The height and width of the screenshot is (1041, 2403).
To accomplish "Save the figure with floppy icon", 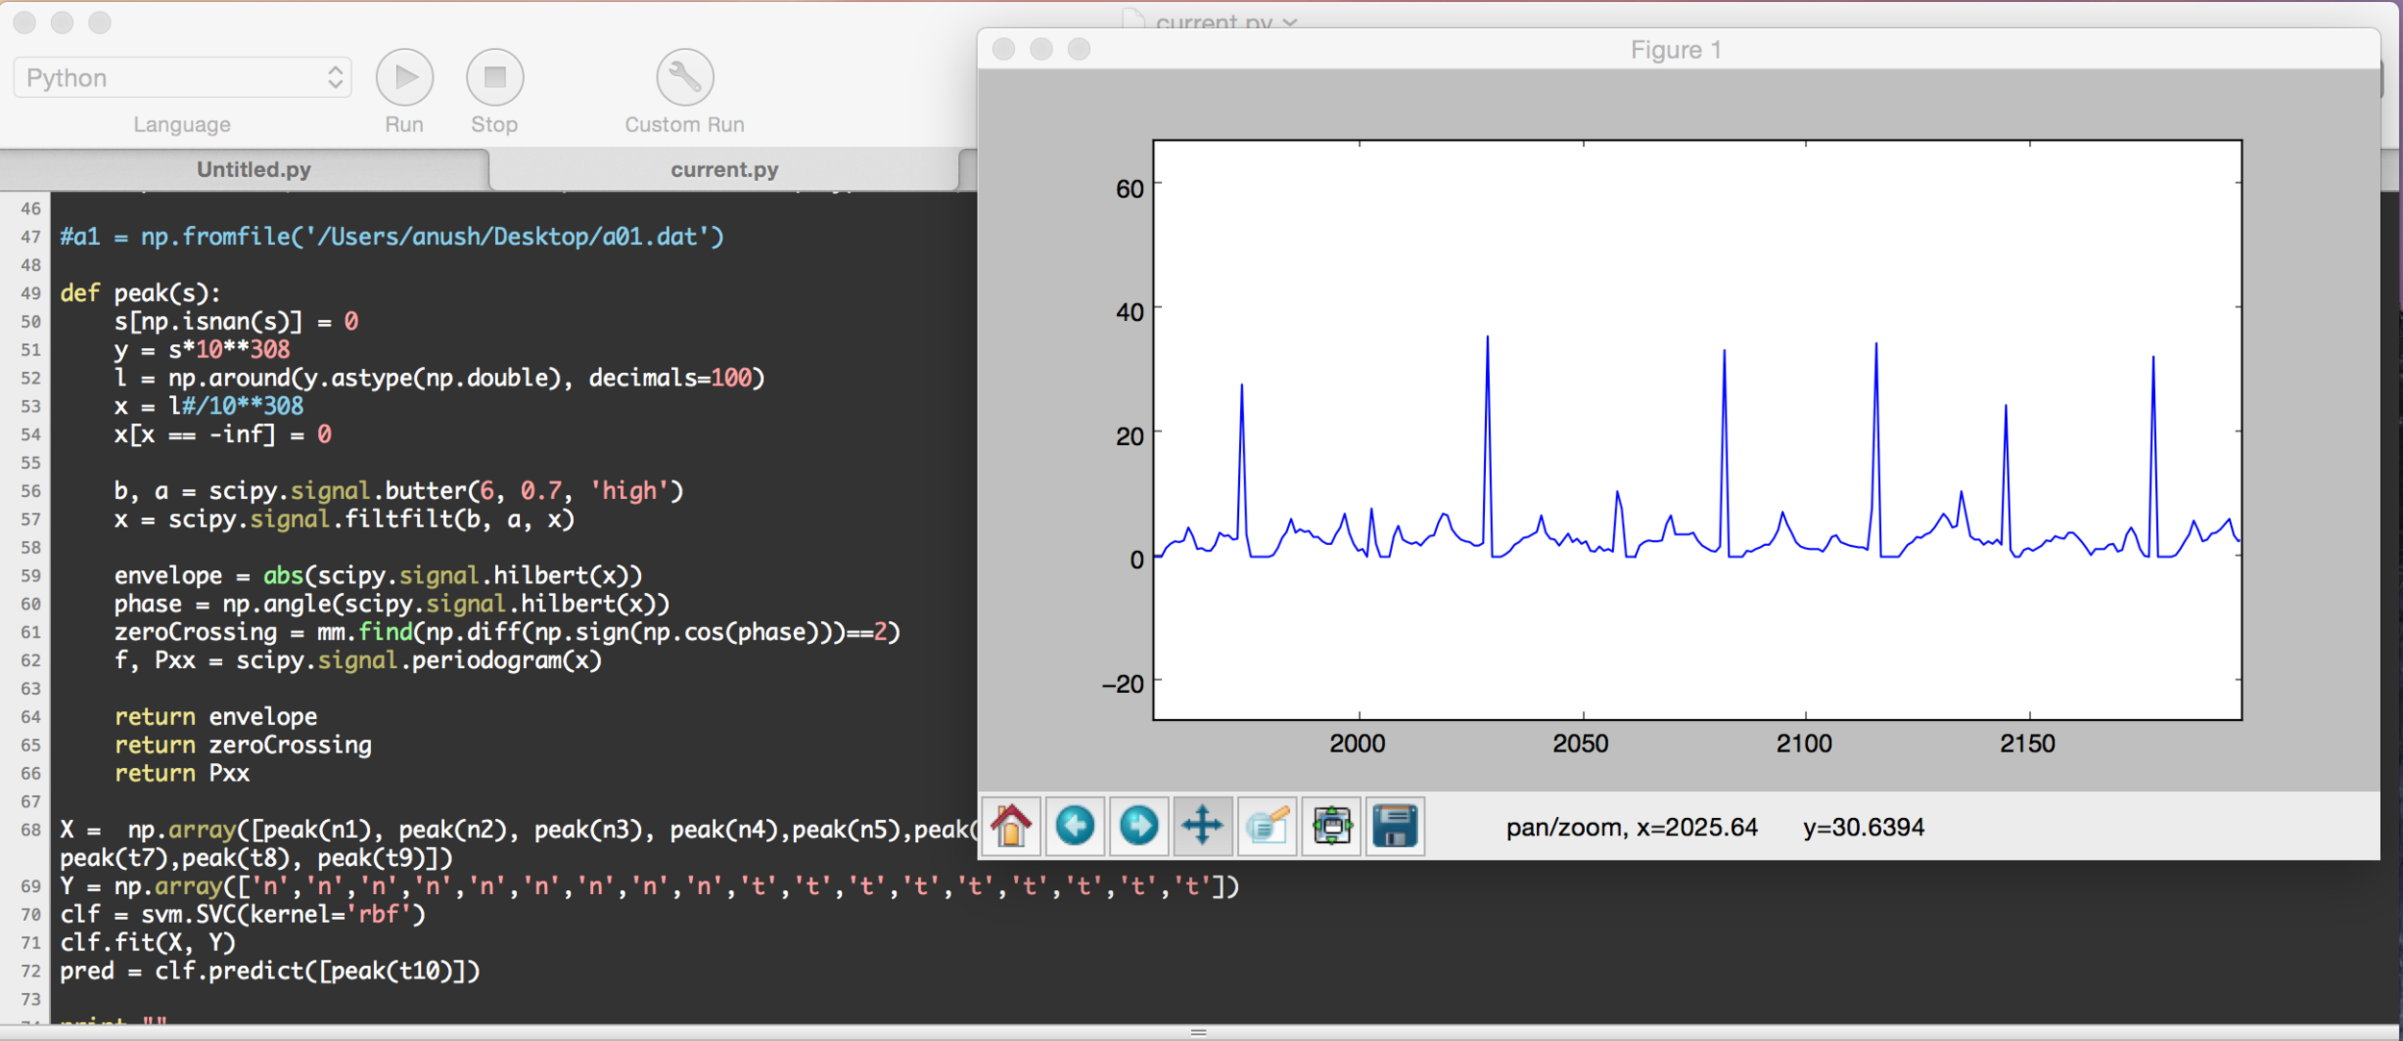I will click(1396, 826).
